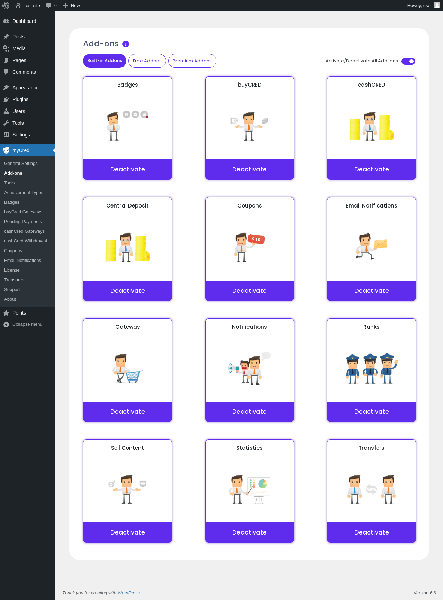Click the myCred face icon
443x600 pixels.
(x=6, y=150)
